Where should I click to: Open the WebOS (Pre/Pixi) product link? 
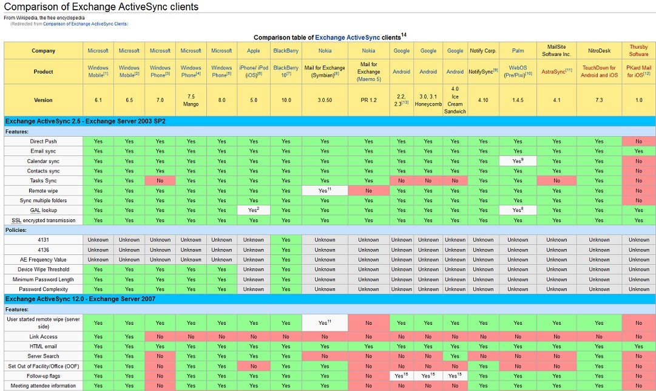point(518,71)
